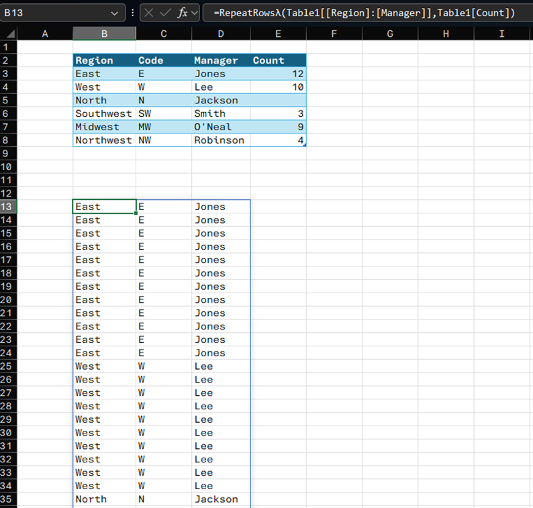This screenshot has width=533, height=508.
Task: Click the W code cell in row 30
Action: 164,433
